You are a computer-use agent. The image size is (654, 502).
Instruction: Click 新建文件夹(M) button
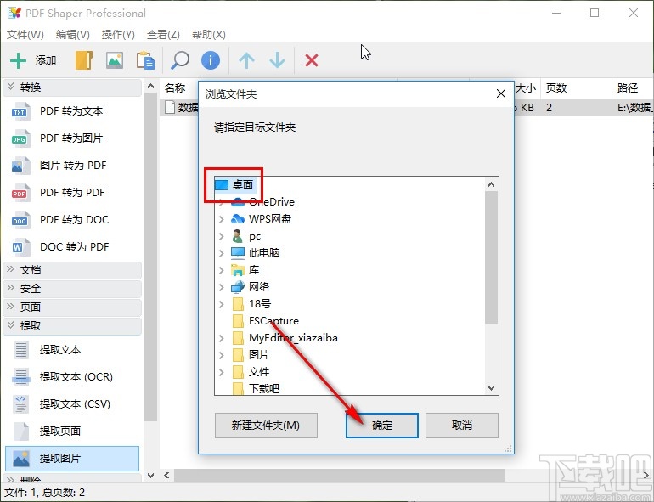(x=266, y=426)
